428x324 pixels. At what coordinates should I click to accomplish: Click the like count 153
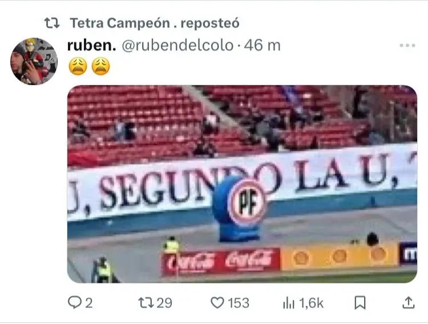239,303
